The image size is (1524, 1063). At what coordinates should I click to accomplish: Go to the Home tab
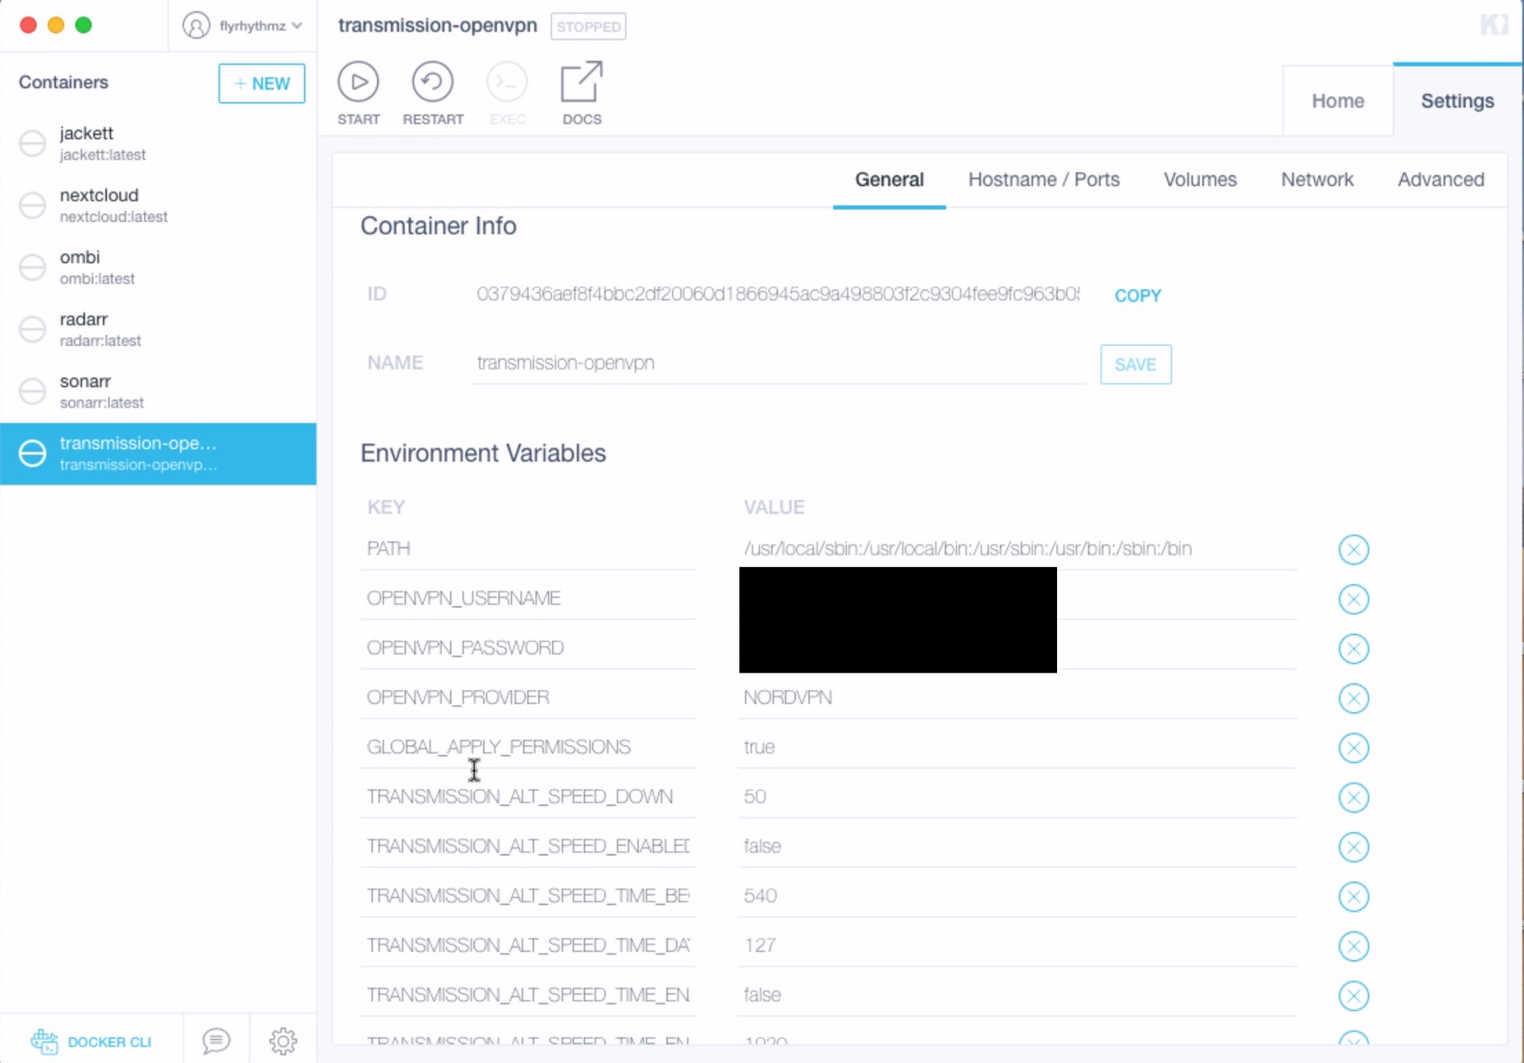click(x=1338, y=100)
